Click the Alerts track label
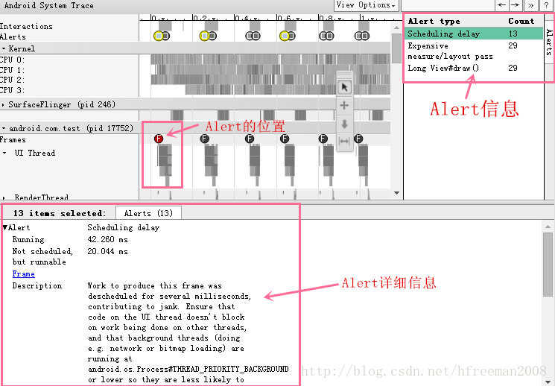 click(13, 37)
